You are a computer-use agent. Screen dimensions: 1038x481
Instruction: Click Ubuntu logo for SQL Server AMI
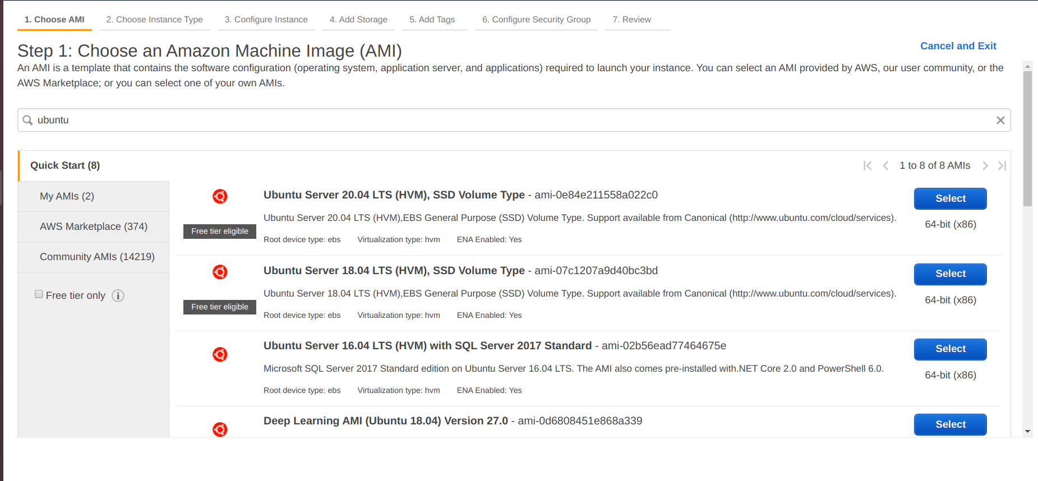click(x=220, y=354)
